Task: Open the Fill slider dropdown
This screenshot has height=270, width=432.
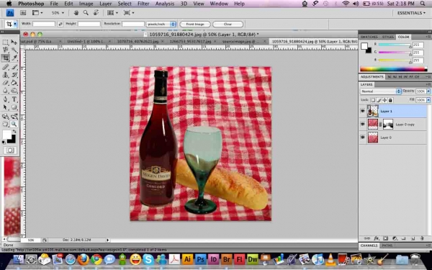Action: [428, 100]
